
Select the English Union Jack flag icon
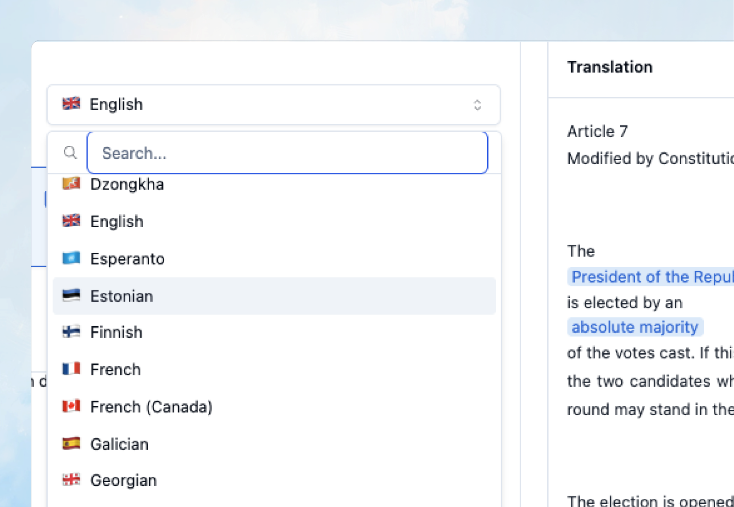(71, 221)
